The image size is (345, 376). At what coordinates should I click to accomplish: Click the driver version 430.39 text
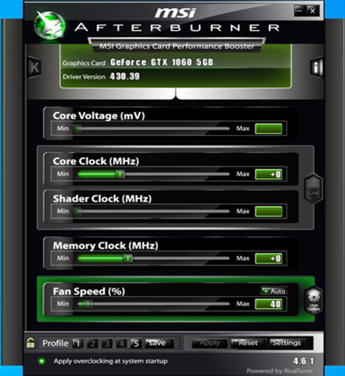pos(125,77)
